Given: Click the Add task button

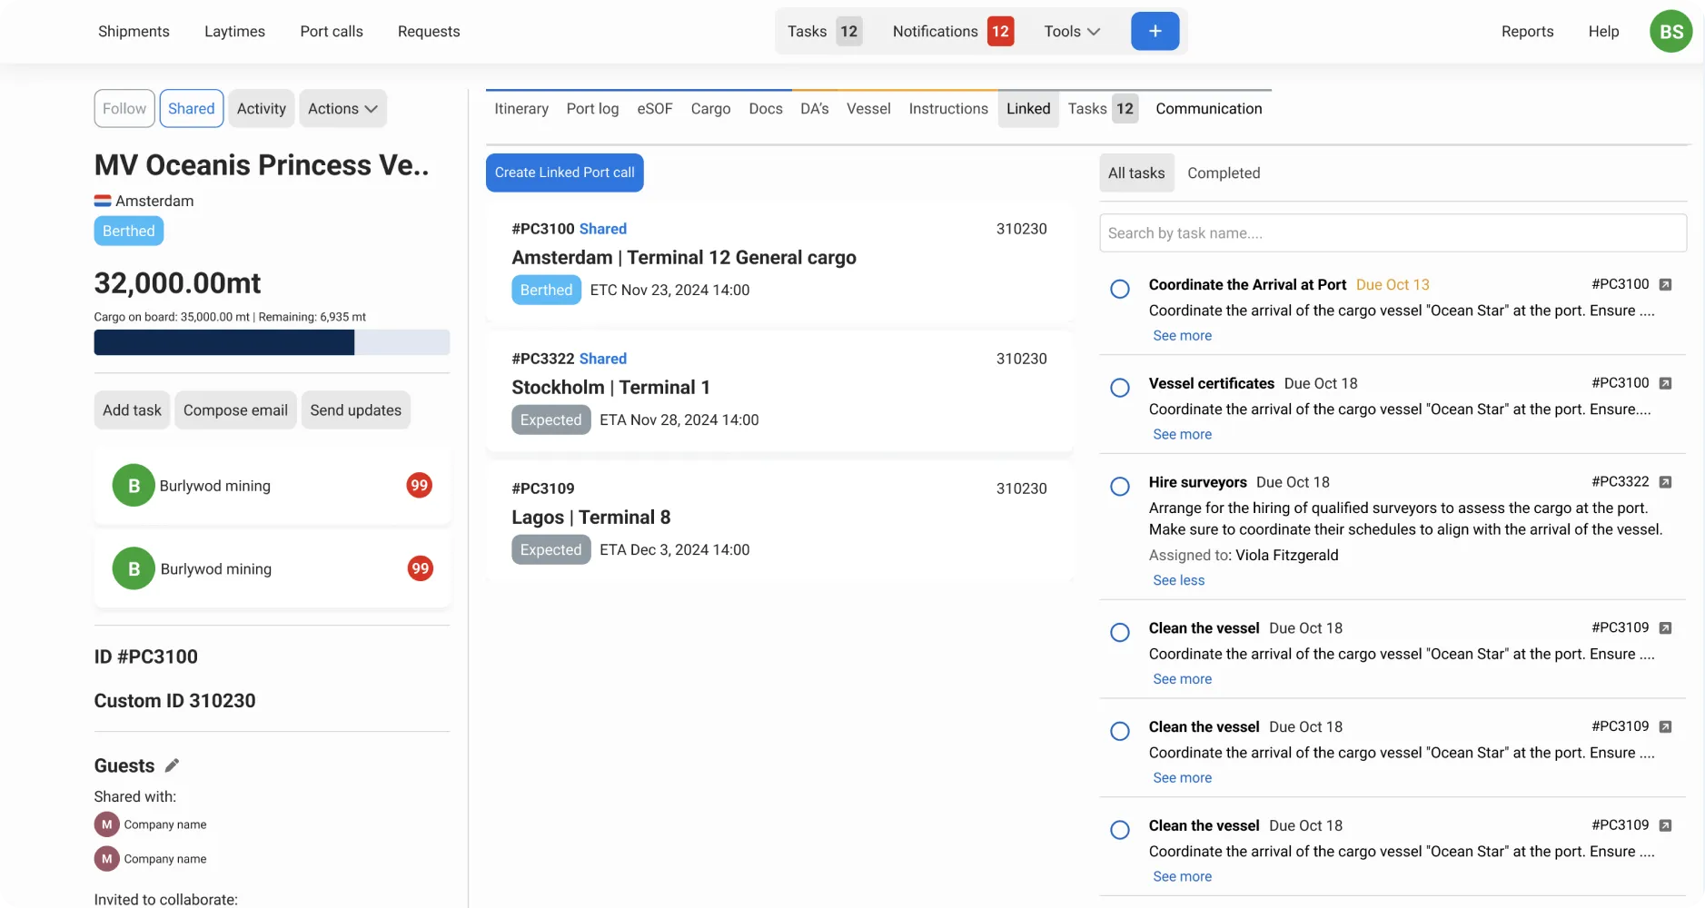Looking at the screenshot, I should pyautogui.click(x=132, y=410).
